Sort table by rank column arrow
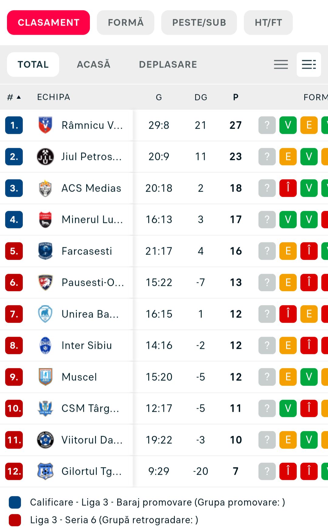The width and height of the screenshot is (328, 530). (19, 97)
